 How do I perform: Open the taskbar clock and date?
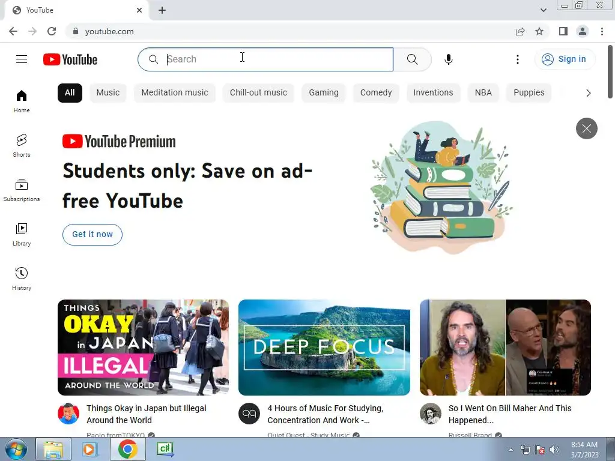[x=584, y=450]
